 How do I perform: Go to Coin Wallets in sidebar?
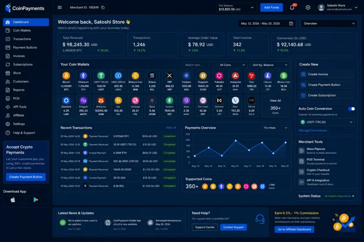[x=26, y=30]
